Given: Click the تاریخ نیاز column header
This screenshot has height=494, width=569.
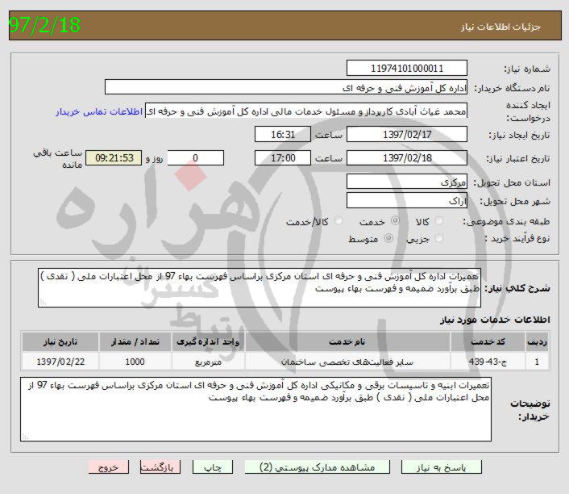Looking at the screenshot, I should (x=60, y=342).
